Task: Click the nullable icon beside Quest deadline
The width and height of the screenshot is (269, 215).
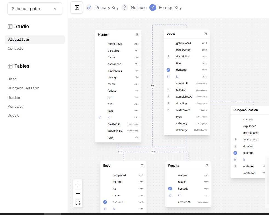Action: [168, 103]
